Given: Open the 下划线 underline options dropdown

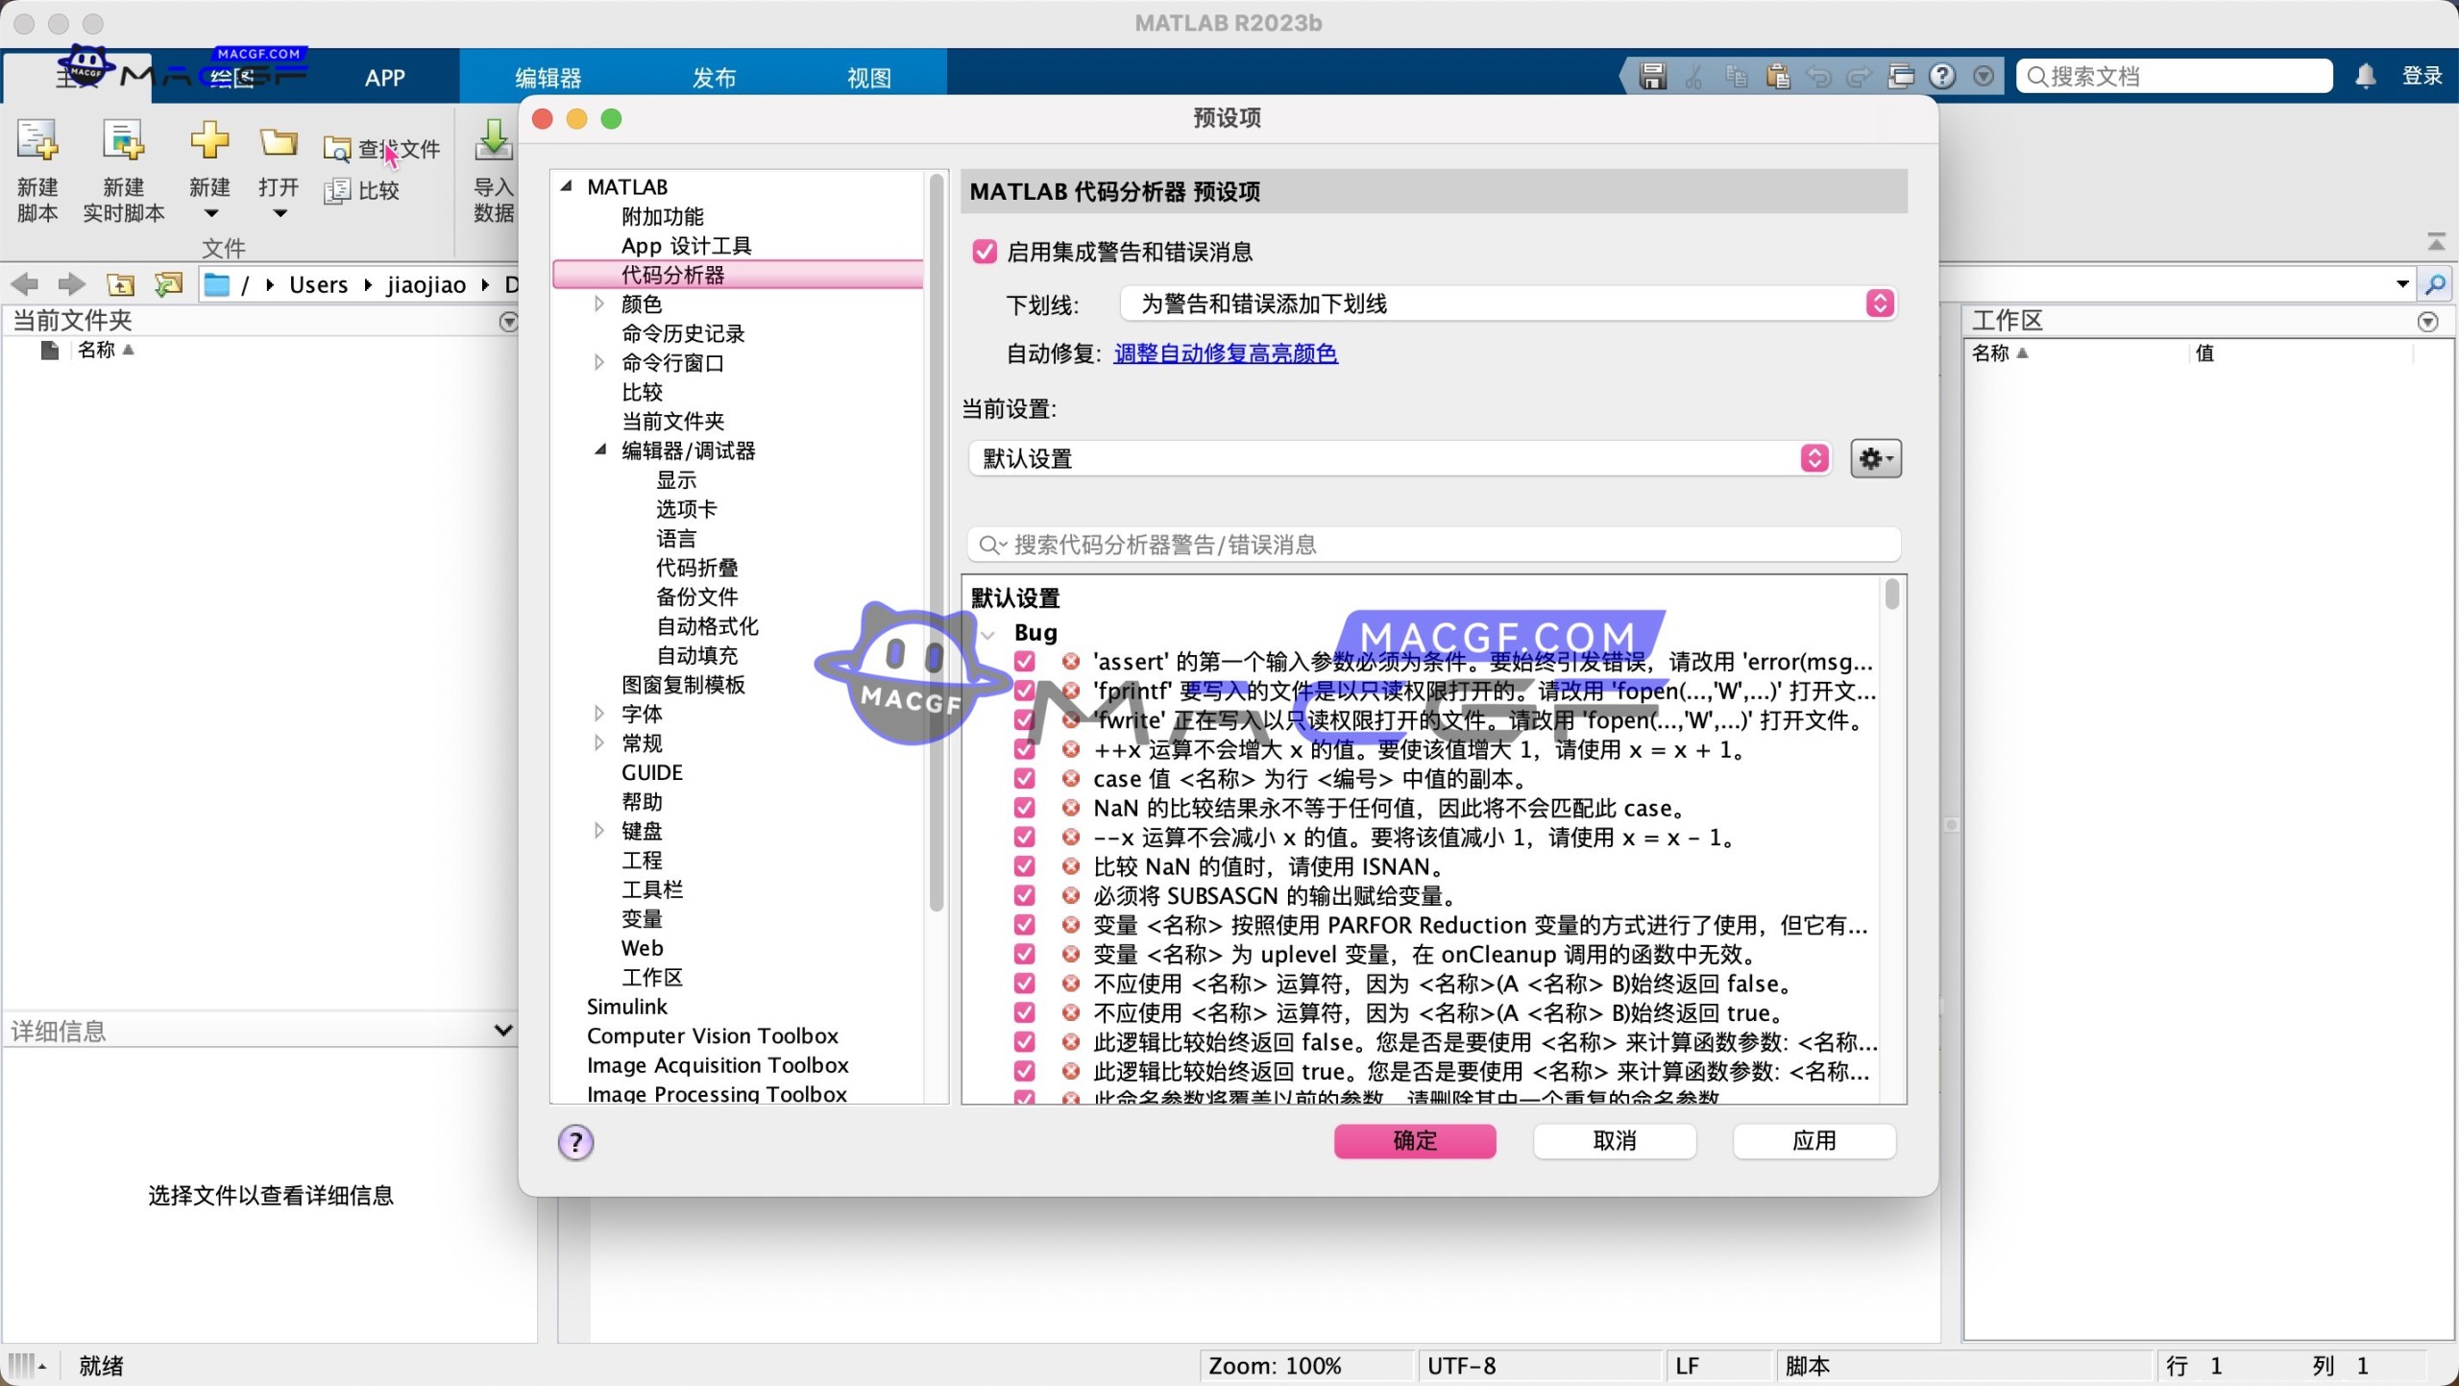Looking at the screenshot, I should (x=1879, y=304).
